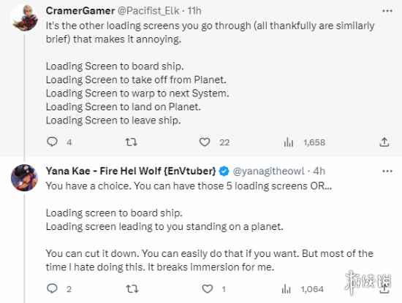
Task: Open the 11h timestamp of first tweet
Action: [194, 11]
